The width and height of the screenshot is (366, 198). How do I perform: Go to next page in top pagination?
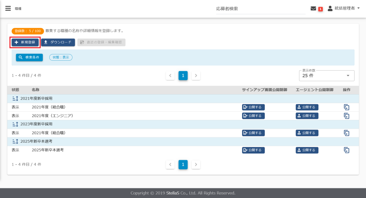click(196, 76)
